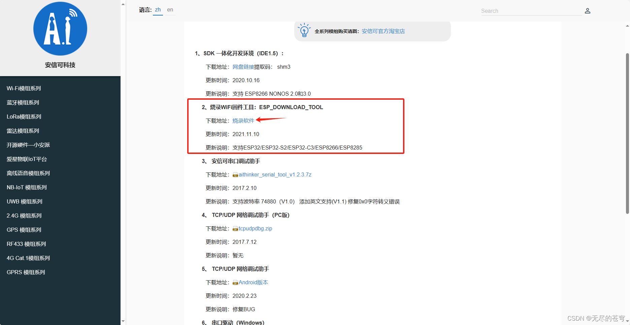The width and height of the screenshot is (630, 325).
Task: Open the user account icon near Search
Action: click(588, 11)
